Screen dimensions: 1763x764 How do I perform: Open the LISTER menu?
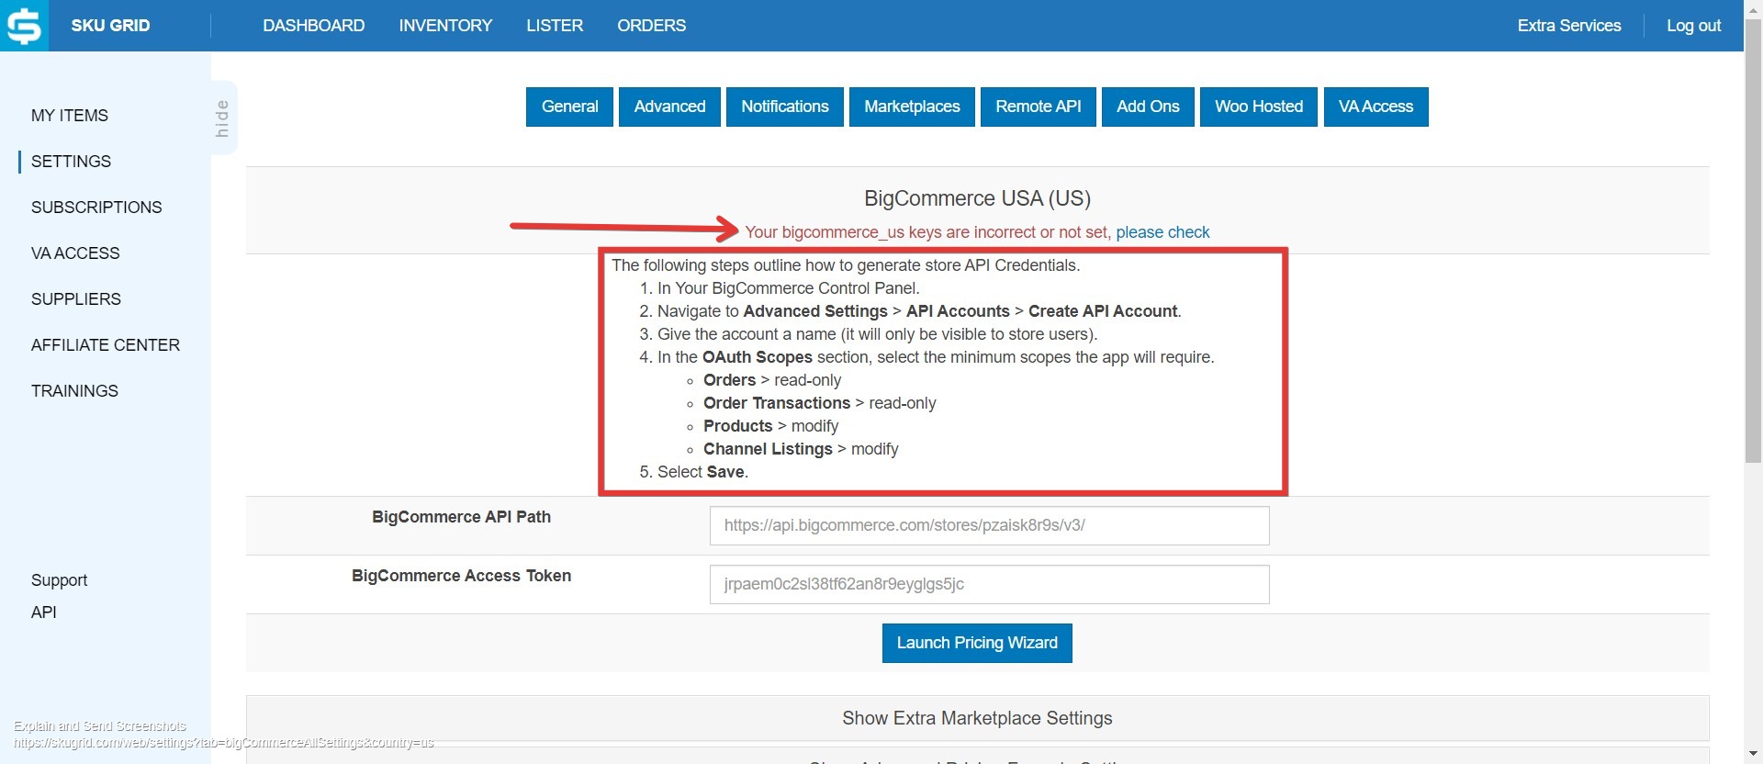click(x=555, y=26)
